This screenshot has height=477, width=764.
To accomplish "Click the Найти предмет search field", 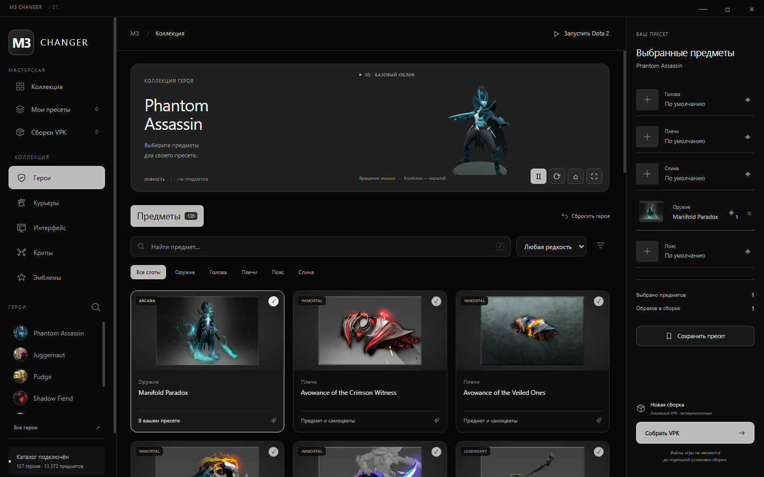I will [320, 246].
